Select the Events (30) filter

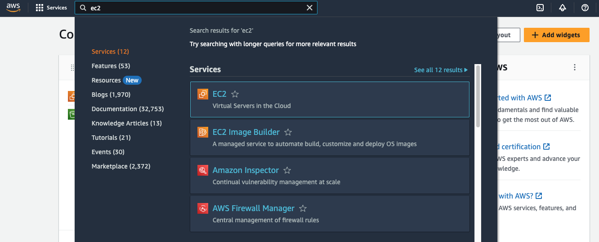(x=108, y=152)
